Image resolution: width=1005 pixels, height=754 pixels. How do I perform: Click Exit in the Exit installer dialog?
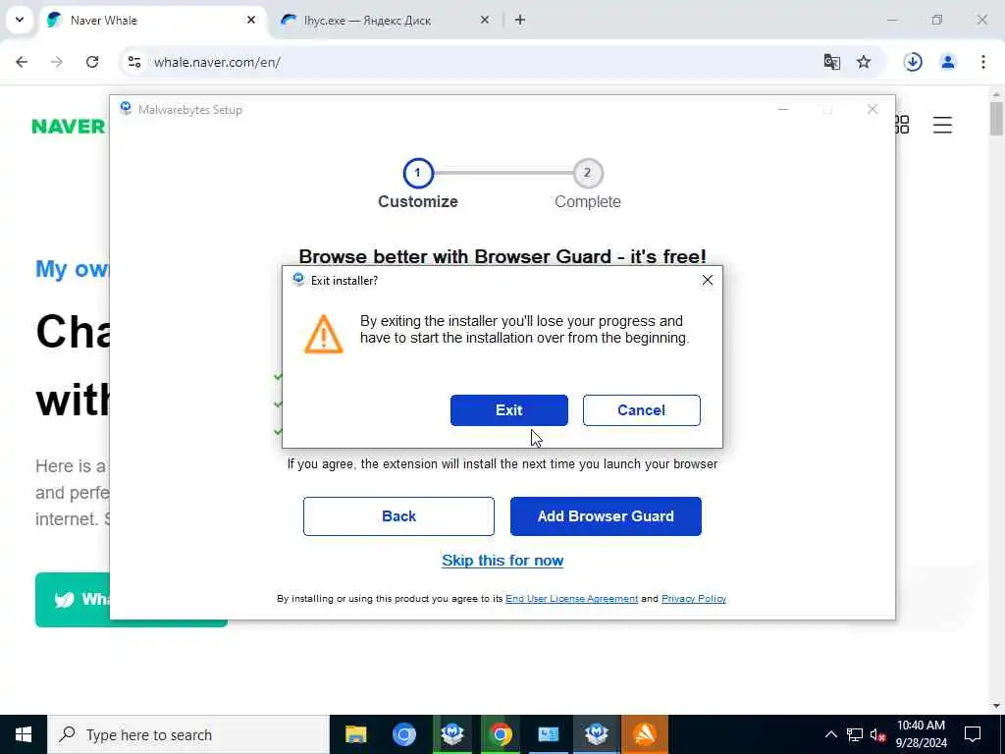(509, 410)
